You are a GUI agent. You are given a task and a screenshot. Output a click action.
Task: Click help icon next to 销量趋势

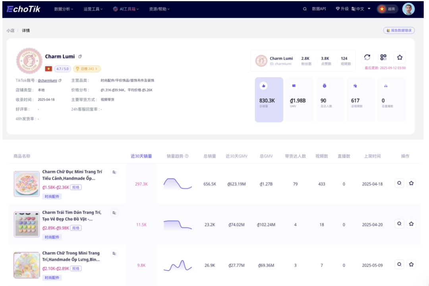click(187, 156)
